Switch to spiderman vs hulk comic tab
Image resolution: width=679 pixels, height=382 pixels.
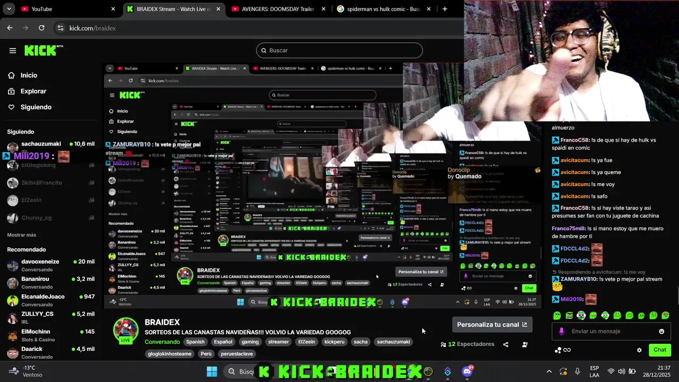click(383, 9)
